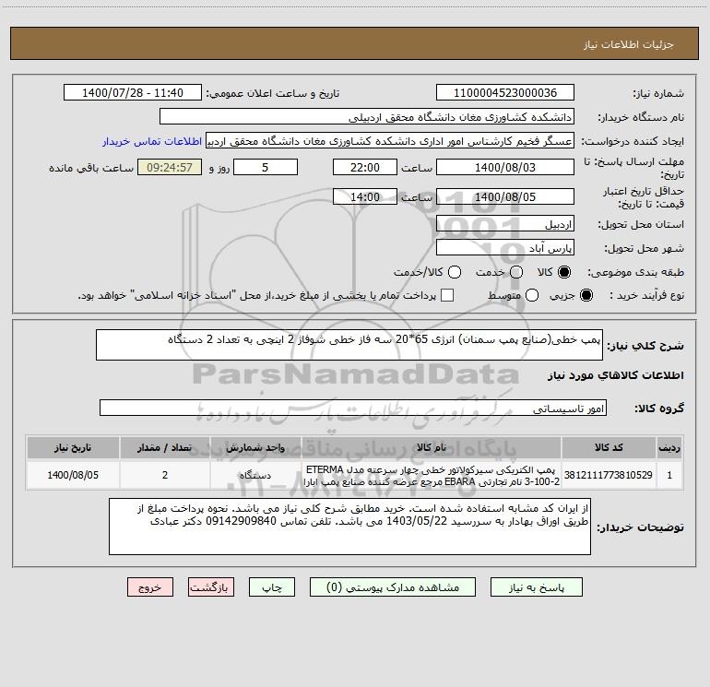
Task: Click the تاریخ نیاز column header
Action: [73, 447]
